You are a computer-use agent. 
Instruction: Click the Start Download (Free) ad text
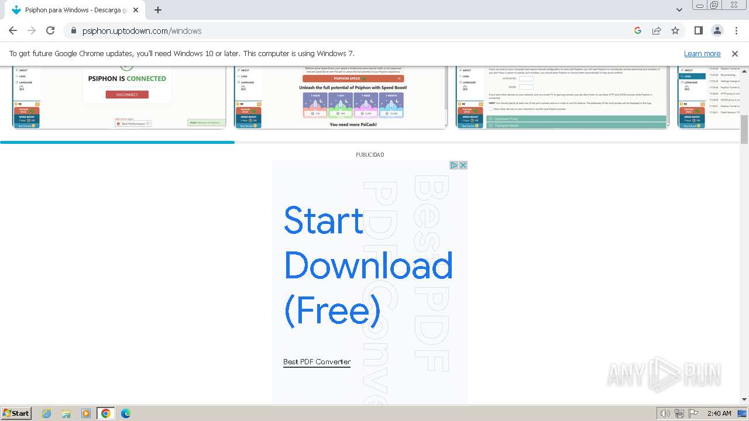tap(368, 265)
